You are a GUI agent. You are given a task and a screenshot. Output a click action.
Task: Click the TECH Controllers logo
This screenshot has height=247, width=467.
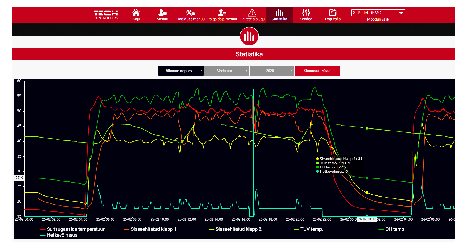105,15
